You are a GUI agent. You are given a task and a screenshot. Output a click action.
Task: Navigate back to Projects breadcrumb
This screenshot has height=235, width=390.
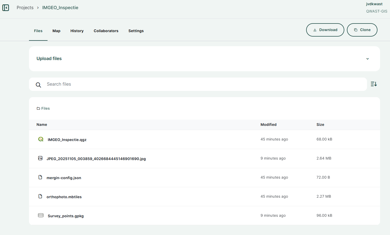pyautogui.click(x=25, y=8)
